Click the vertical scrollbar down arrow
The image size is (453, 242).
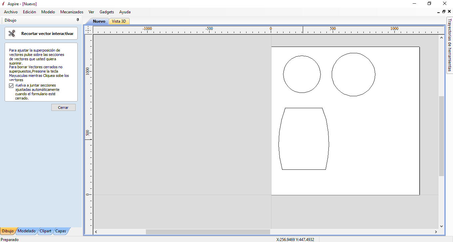(442, 226)
